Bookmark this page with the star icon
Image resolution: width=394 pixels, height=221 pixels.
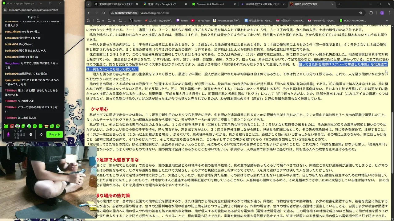(x=361, y=13)
